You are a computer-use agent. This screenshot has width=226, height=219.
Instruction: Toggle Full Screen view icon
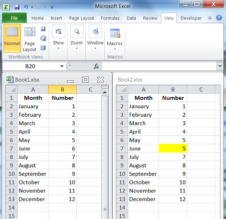point(43,48)
